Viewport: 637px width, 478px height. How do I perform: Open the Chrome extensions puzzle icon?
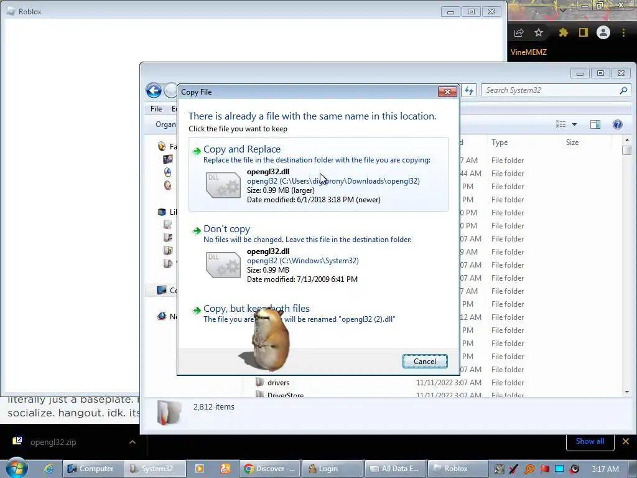coord(563,32)
